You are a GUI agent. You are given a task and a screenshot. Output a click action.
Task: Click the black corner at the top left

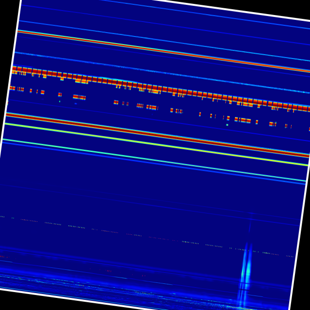point(7,7)
